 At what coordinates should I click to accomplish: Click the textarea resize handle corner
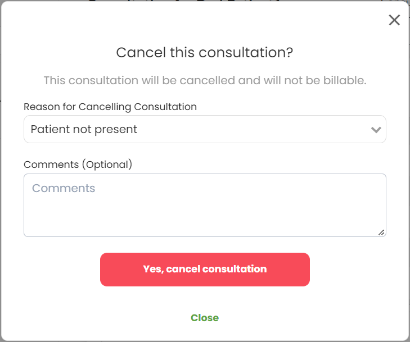coord(381,232)
